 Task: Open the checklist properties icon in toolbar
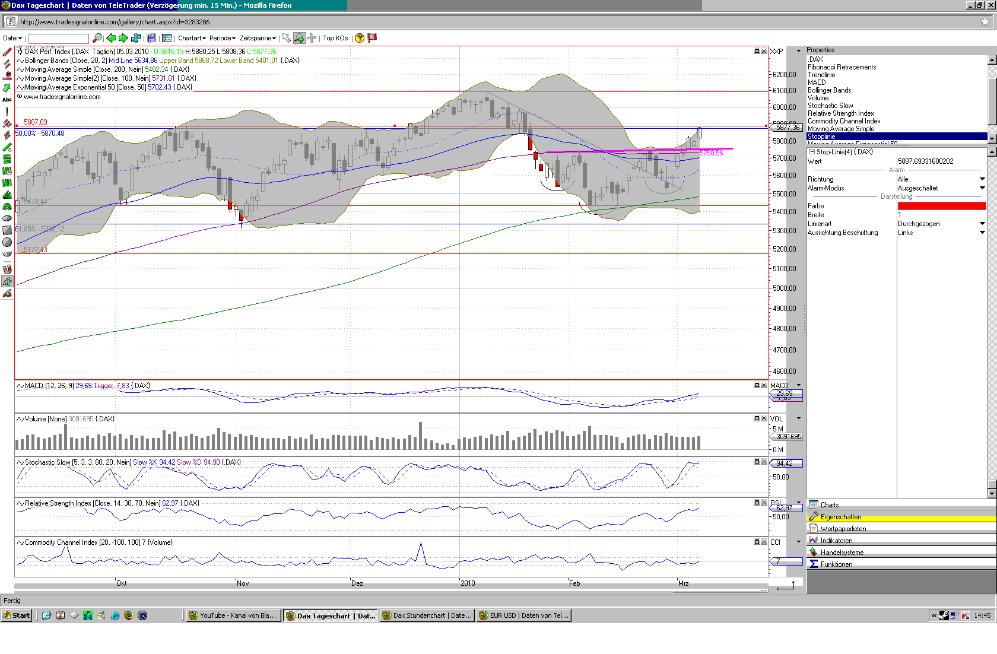tap(167, 38)
